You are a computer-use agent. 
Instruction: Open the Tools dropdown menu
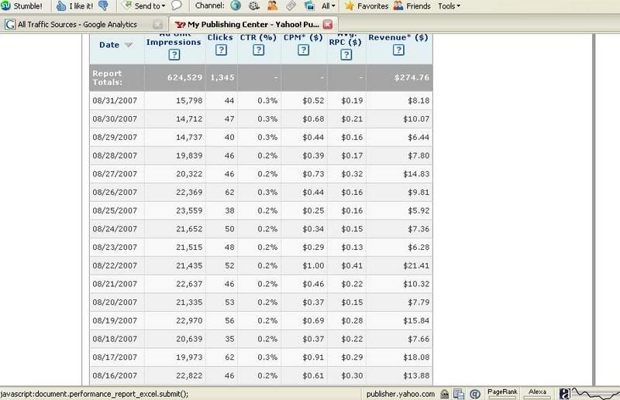click(x=449, y=6)
